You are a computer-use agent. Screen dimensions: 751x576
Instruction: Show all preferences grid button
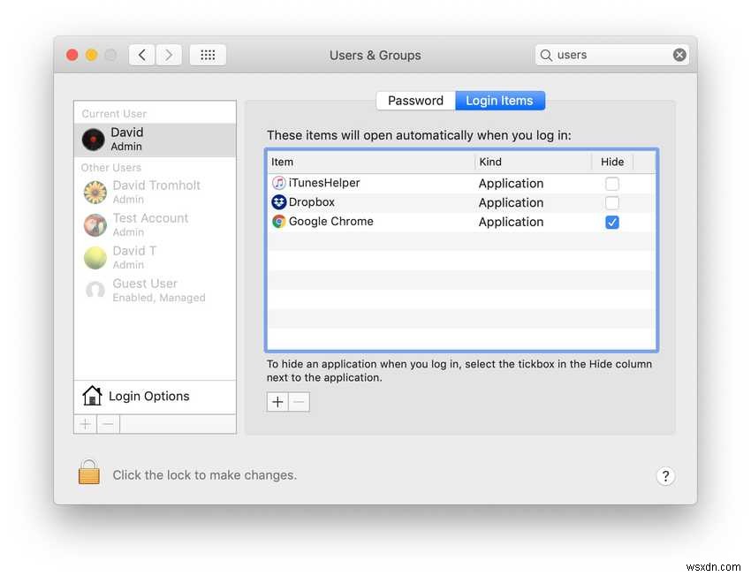click(x=208, y=55)
